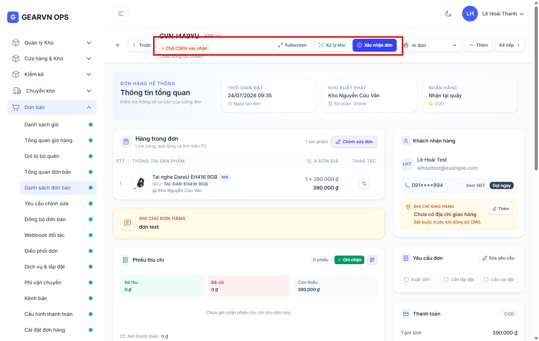The height and width of the screenshot is (341, 539).
Task: Check the Xuất VAT checkbox
Action: (406, 279)
